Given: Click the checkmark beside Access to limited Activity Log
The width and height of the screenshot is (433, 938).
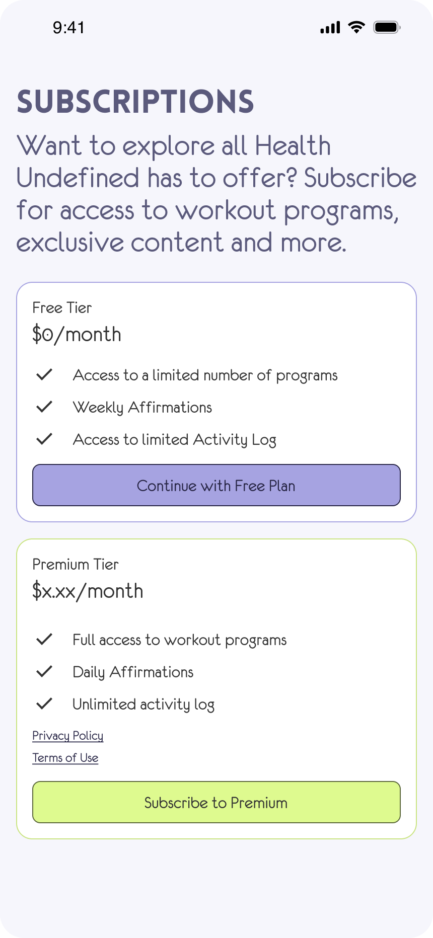Looking at the screenshot, I should tap(45, 438).
